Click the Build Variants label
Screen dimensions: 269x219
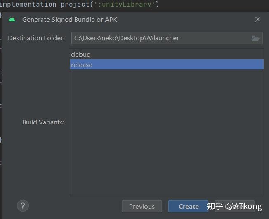click(43, 122)
